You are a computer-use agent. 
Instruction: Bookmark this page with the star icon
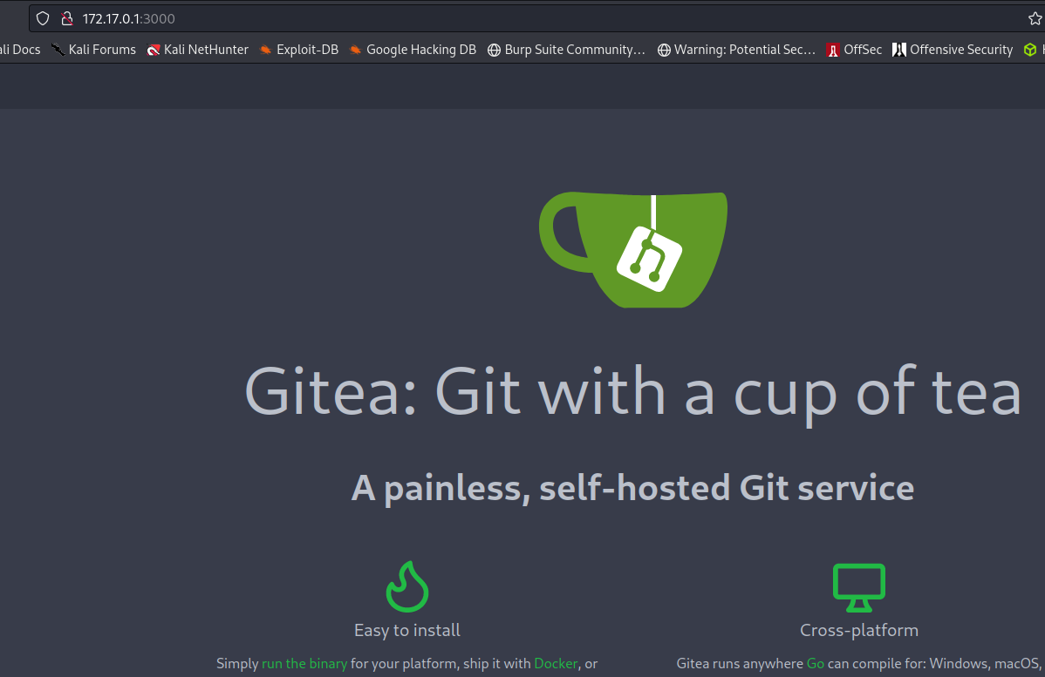tap(1035, 18)
